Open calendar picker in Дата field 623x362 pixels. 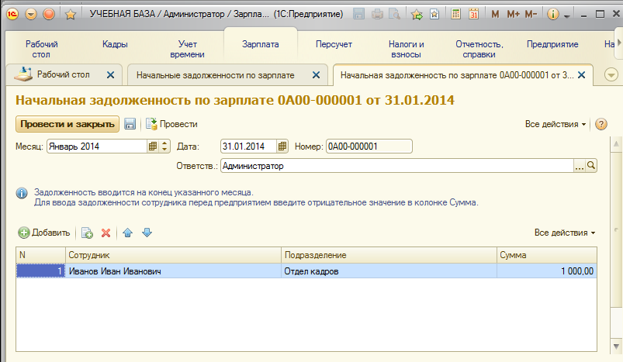282,146
